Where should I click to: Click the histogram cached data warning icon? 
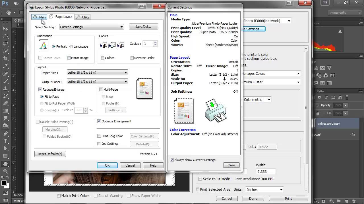340,32
